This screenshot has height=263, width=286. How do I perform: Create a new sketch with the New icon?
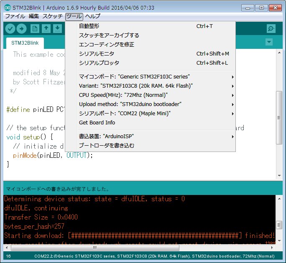point(35,28)
